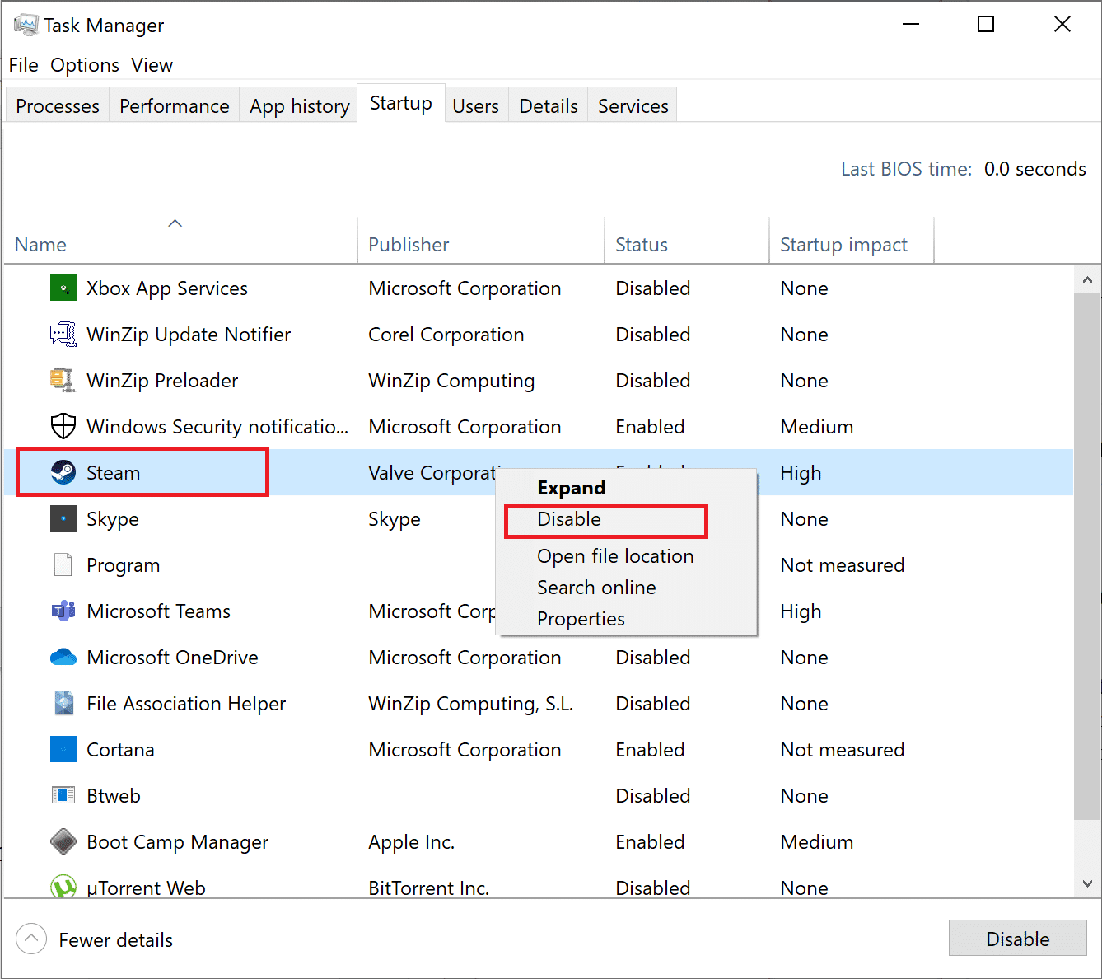Click the Boot Camp Manager icon
The image size is (1102, 979).
[63, 841]
